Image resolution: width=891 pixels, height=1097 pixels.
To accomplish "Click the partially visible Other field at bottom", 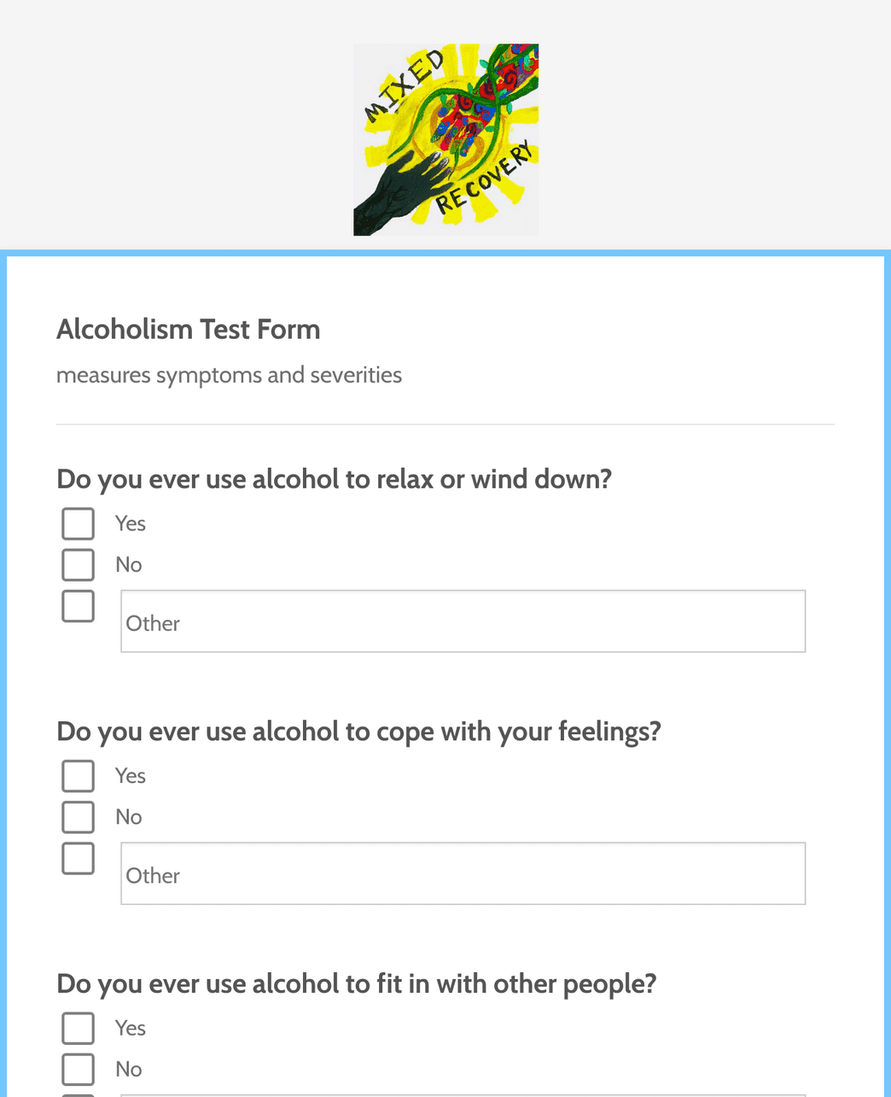I will (x=463, y=1095).
